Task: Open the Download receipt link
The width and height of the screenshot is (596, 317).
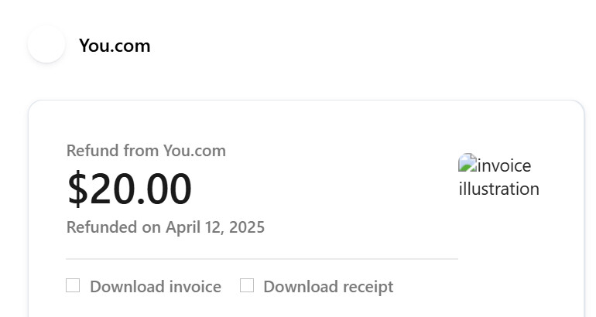Action: pyautogui.click(x=328, y=287)
